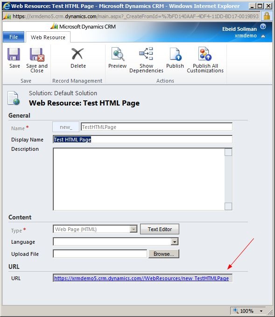Preview the web resource

coord(117,58)
